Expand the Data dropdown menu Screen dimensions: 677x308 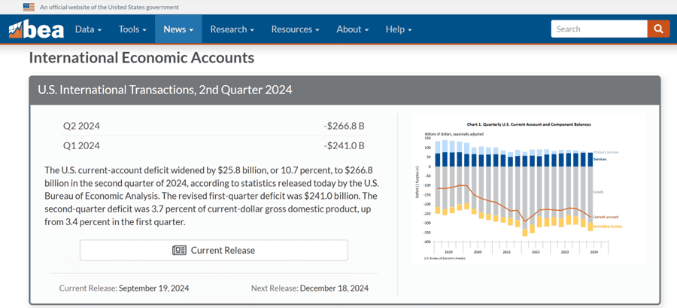click(89, 29)
